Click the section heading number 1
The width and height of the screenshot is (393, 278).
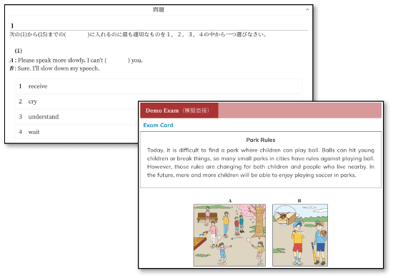coord(12,26)
